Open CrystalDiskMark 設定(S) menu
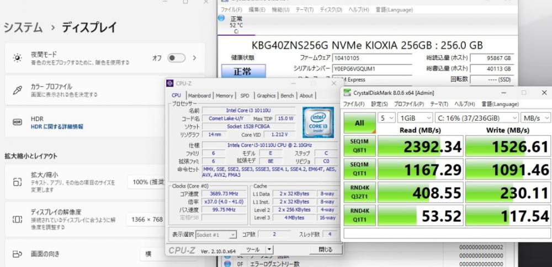This screenshot has height=267, width=552. pyautogui.click(x=380, y=104)
